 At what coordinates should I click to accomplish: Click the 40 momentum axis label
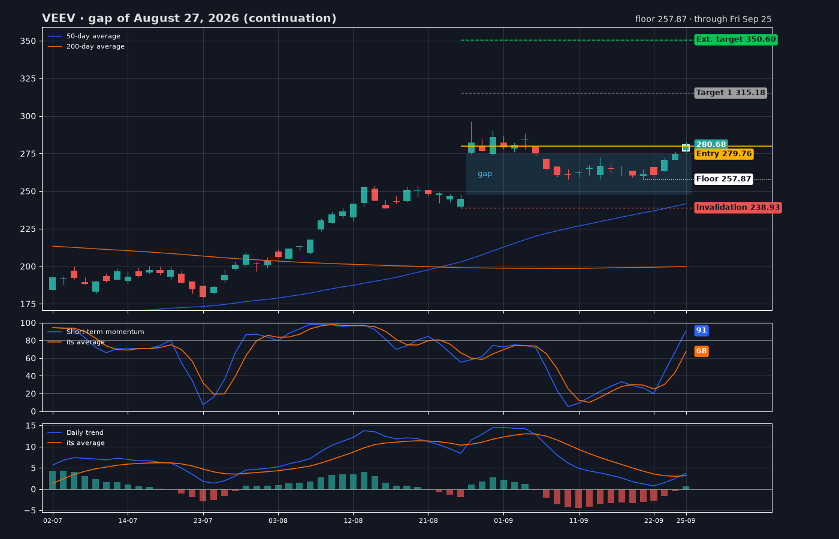[x=31, y=376]
